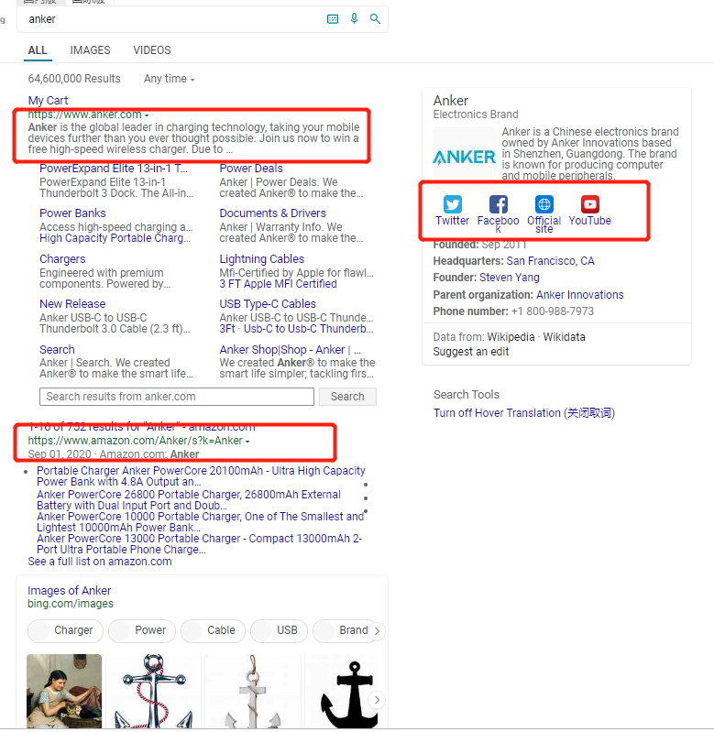The width and height of the screenshot is (714, 732).
Task: Click the Anker knowledge panel title
Action: (x=451, y=101)
